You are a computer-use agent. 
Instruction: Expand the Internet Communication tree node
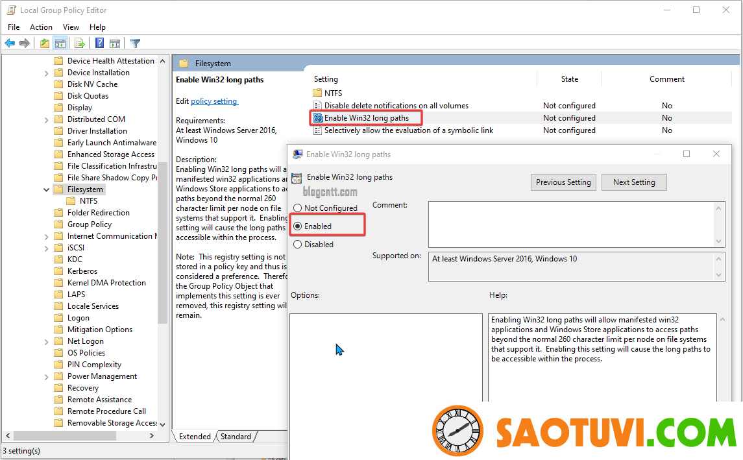click(46, 236)
